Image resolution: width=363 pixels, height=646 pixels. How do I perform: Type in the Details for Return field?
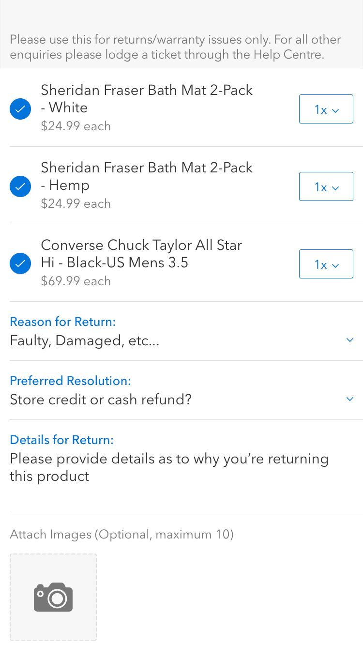point(169,467)
